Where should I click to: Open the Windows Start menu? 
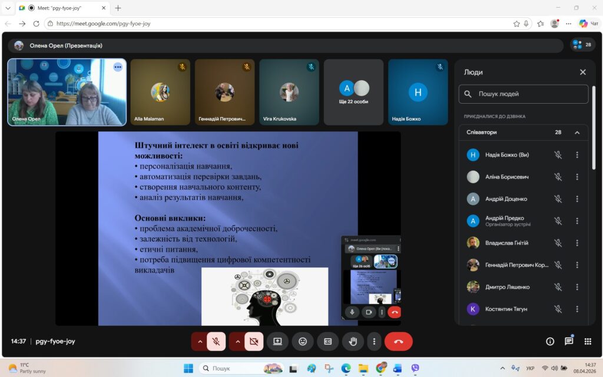click(x=188, y=368)
